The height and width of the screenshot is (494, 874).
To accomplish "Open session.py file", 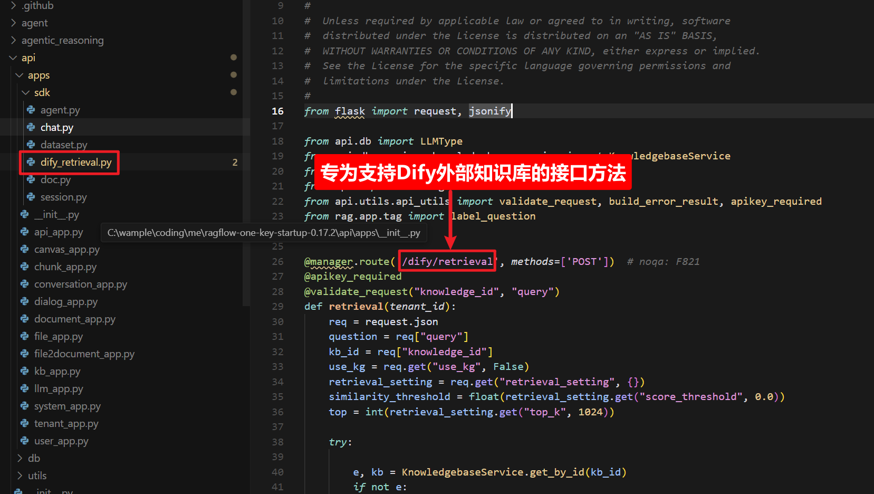I will click(x=64, y=197).
